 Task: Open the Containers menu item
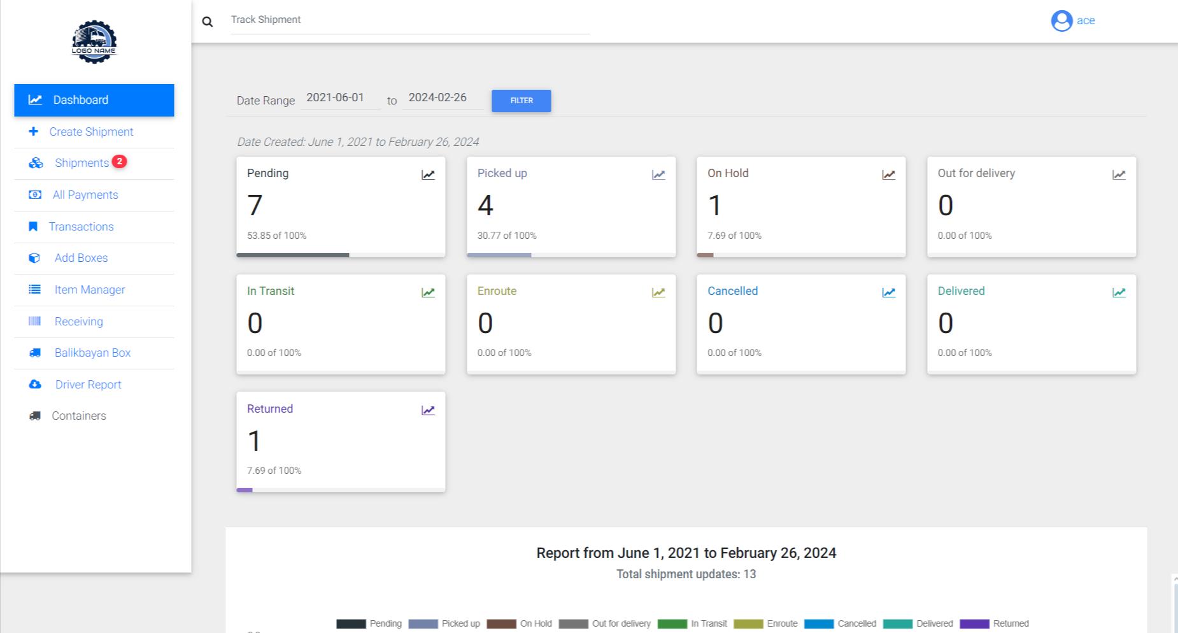[94, 416]
